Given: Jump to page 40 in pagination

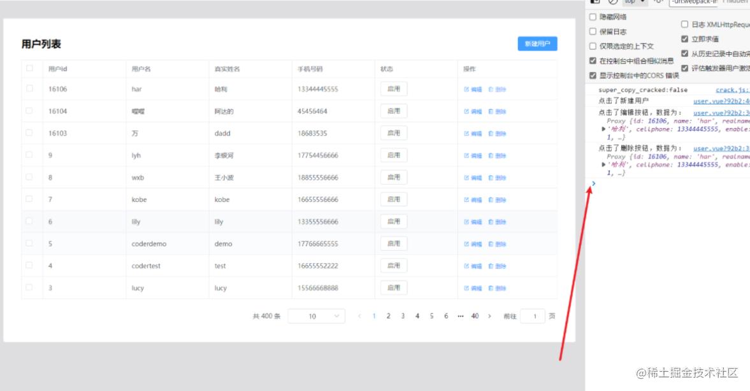Looking at the screenshot, I should (475, 316).
